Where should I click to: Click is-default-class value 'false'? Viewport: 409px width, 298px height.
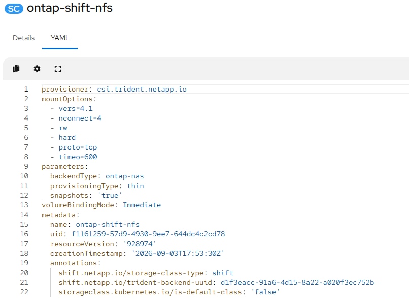click(x=265, y=292)
